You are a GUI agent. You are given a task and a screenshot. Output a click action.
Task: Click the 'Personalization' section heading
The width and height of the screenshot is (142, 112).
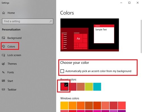pyautogui.click(x=11, y=30)
